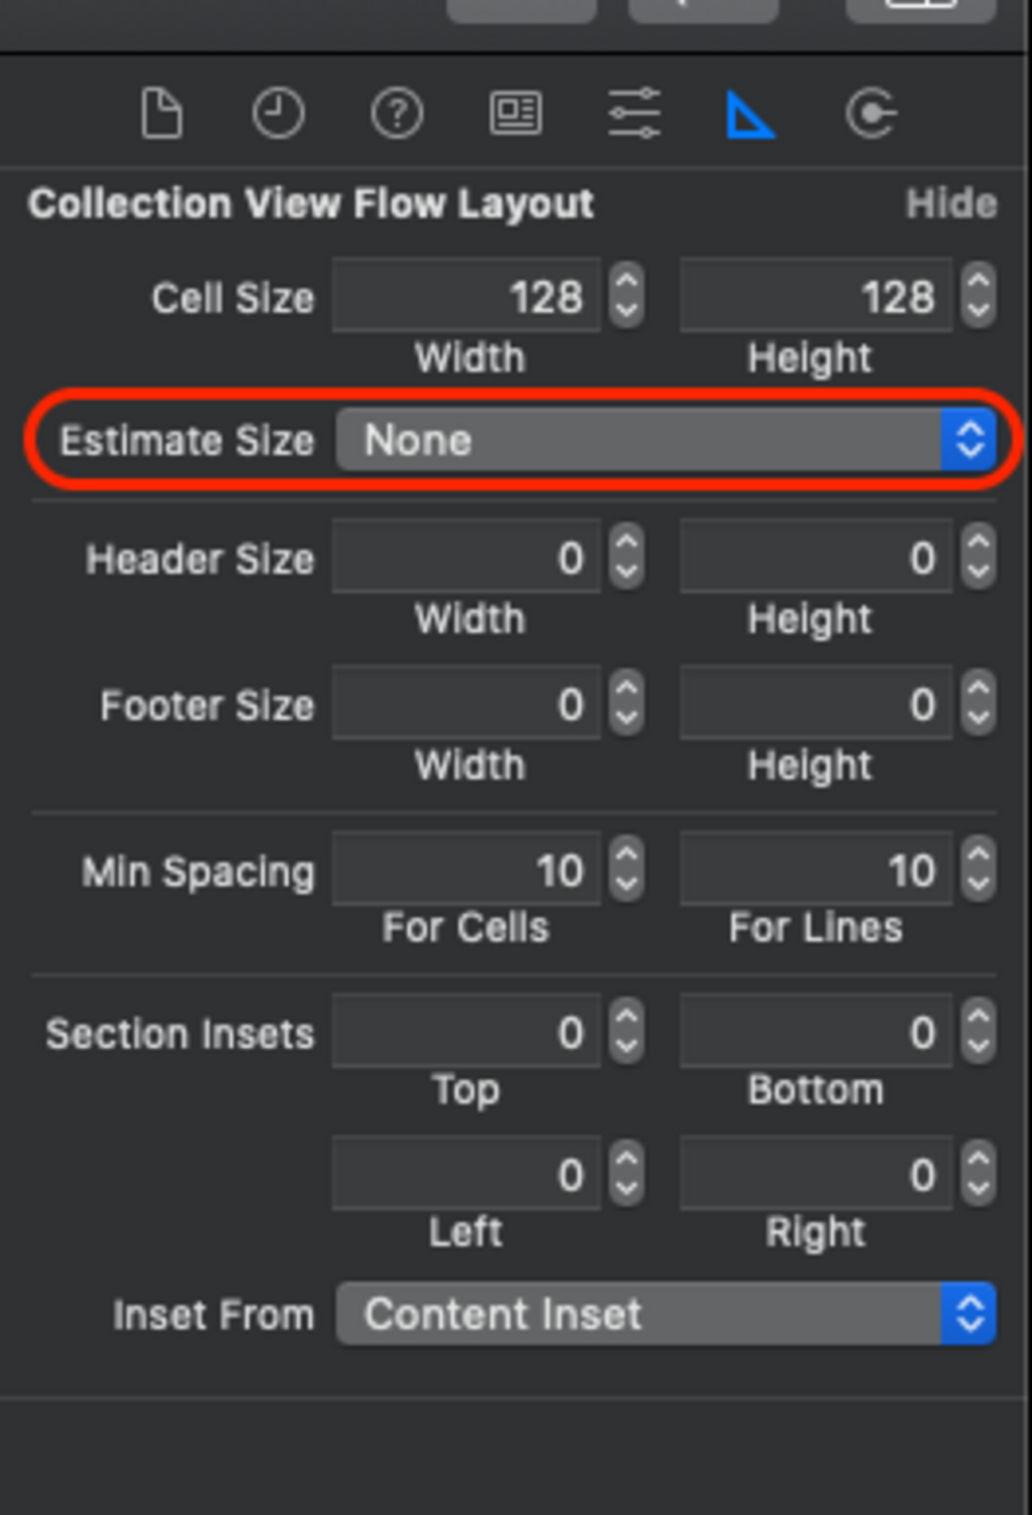This screenshot has width=1032, height=1515.
Task: Open the Identity inspector icon
Action: (516, 114)
